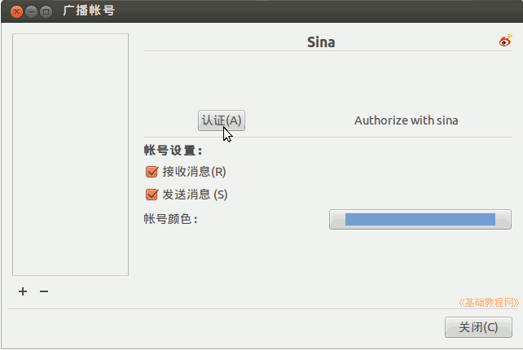Select the Sina heading text
Viewport: 523px width, 350px height.
point(321,42)
